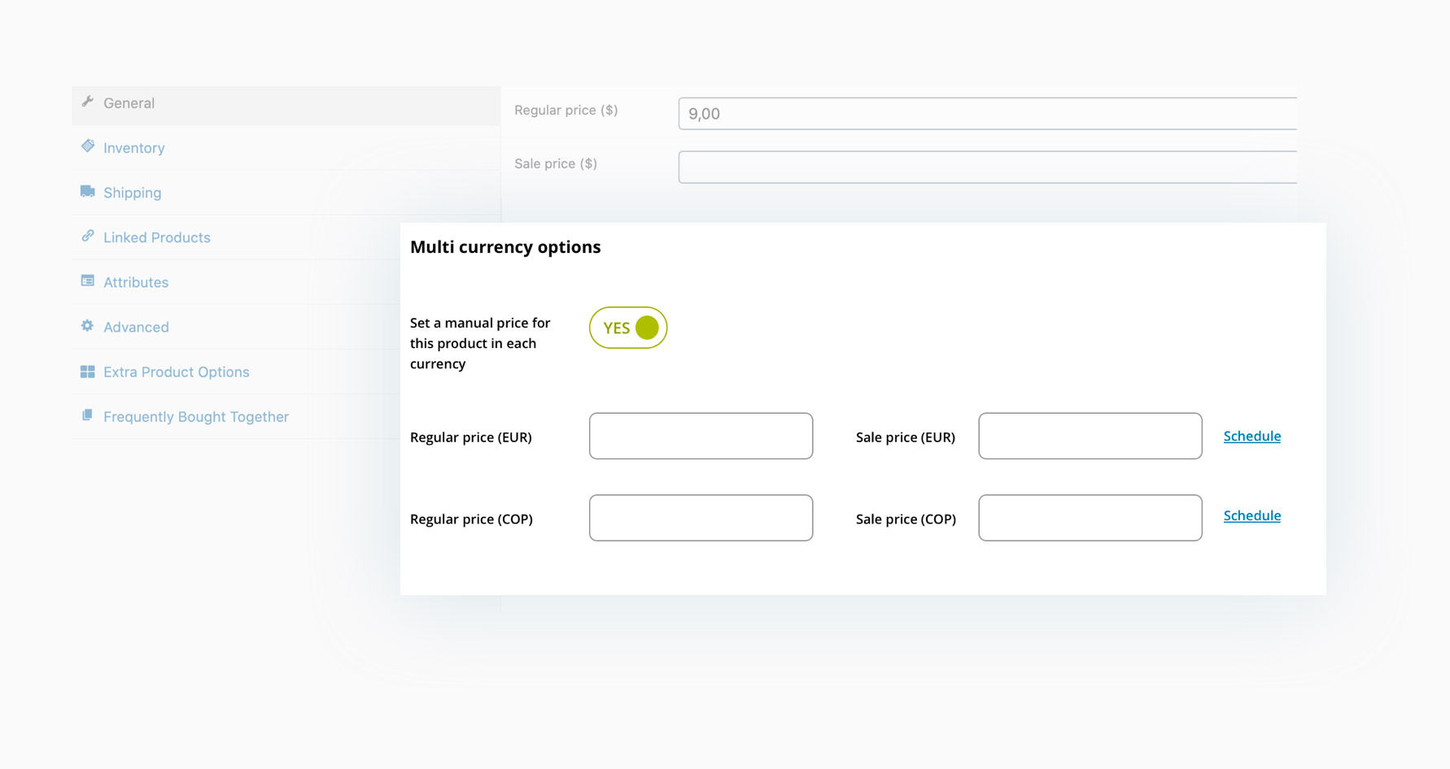Click Schedule link for COP sale price
Screen dimensions: 1450x769
click(1251, 516)
